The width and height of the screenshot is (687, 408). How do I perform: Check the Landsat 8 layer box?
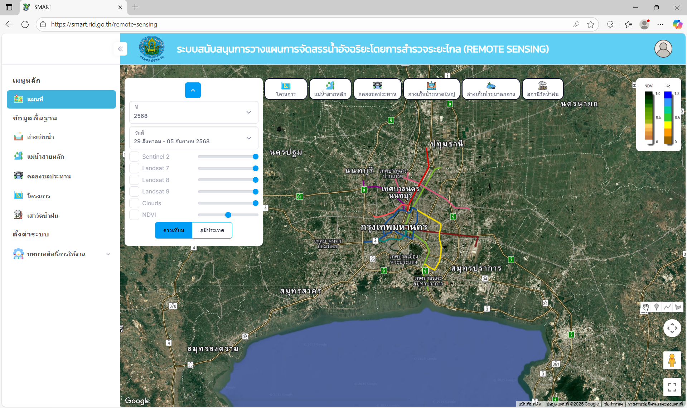[x=134, y=180]
